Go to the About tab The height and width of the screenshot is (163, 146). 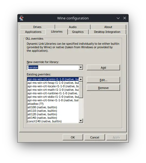[108, 27]
